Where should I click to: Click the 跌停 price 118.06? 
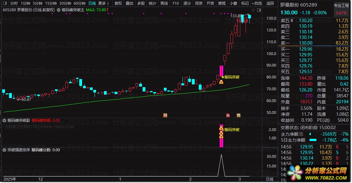coord(342,78)
